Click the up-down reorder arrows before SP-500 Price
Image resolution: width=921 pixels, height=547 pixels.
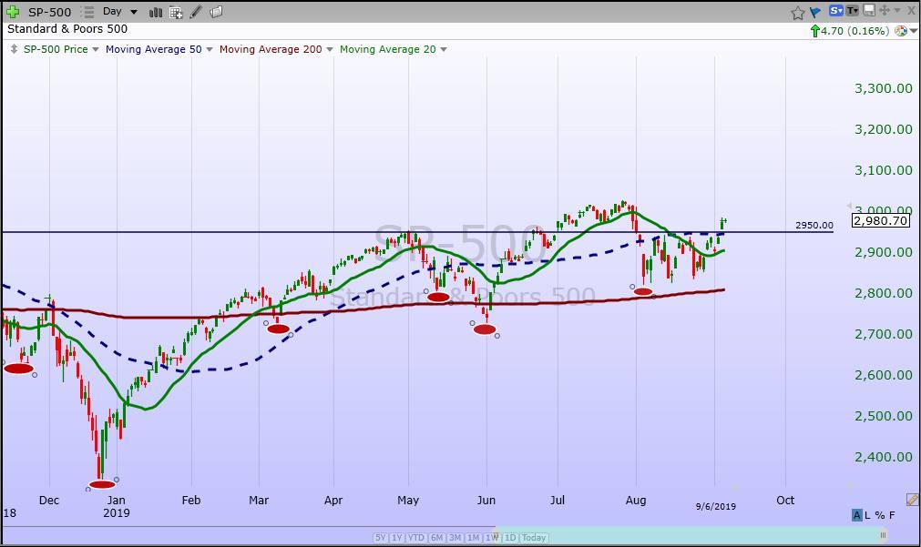click(14, 49)
